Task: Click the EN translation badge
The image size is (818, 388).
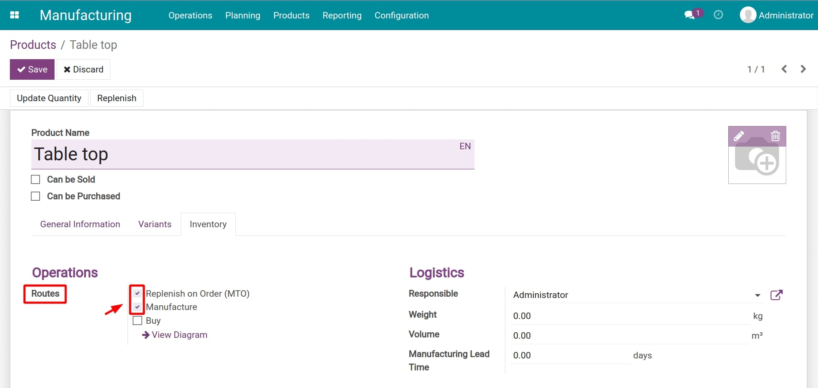Action: tap(465, 146)
